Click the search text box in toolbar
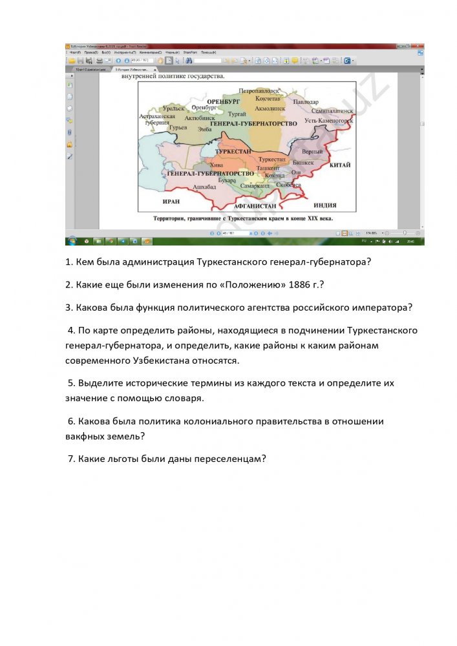Viewport: 457px width, 646px height. pos(207,61)
